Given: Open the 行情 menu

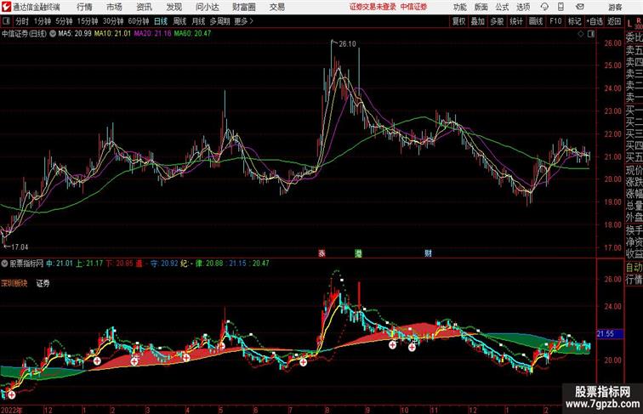Looking at the screenshot, I should (84, 7).
